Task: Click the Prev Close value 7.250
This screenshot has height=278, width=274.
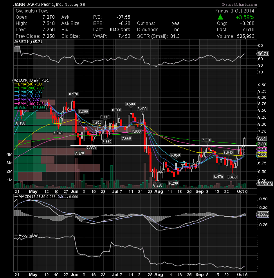Action: pyautogui.click(x=49, y=36)
